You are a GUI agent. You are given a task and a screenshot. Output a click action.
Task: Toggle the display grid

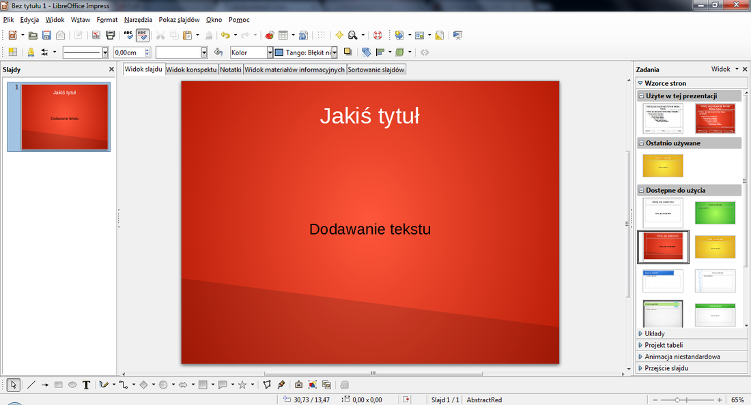tap(322, 35)
